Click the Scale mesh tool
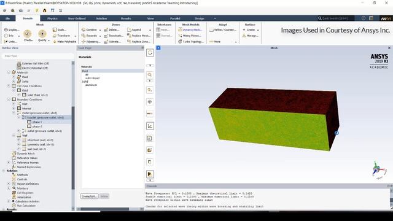393x221 pixels. click(60, 29)
